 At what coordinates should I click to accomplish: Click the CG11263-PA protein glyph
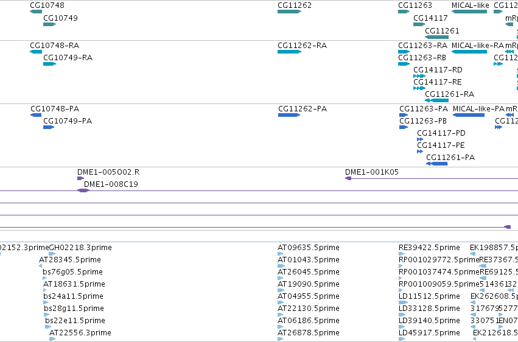tap(404, 115)
